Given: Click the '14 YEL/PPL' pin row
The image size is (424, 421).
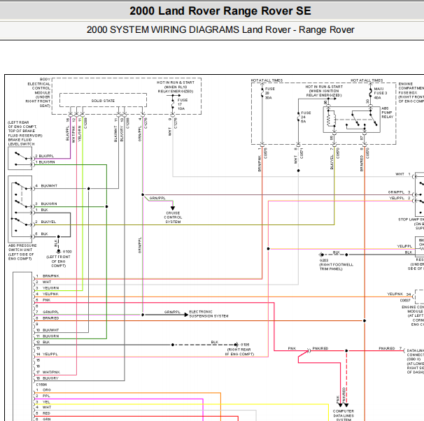Looking at the screenshot, I should [47, 354].
